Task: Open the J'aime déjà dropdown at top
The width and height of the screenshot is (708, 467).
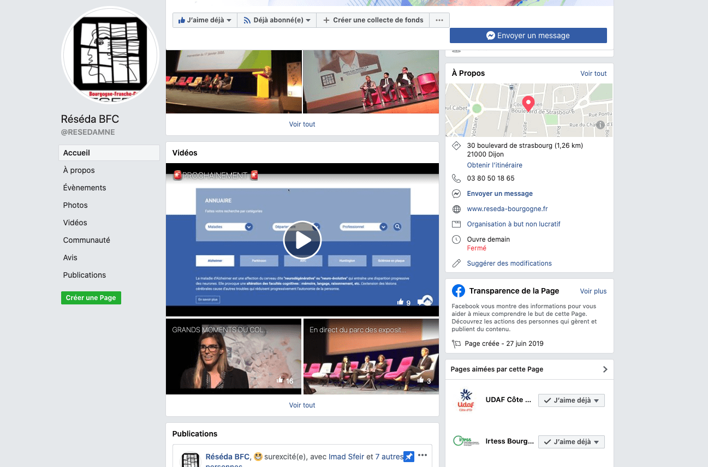Action: coord(205,20)
